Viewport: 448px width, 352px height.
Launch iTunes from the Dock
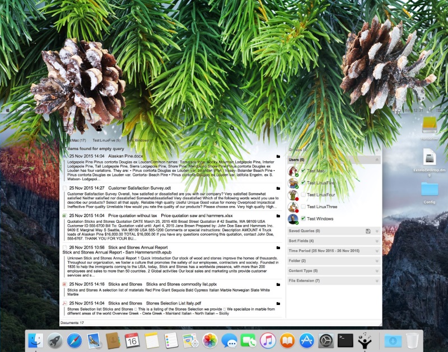pos(268,341)
